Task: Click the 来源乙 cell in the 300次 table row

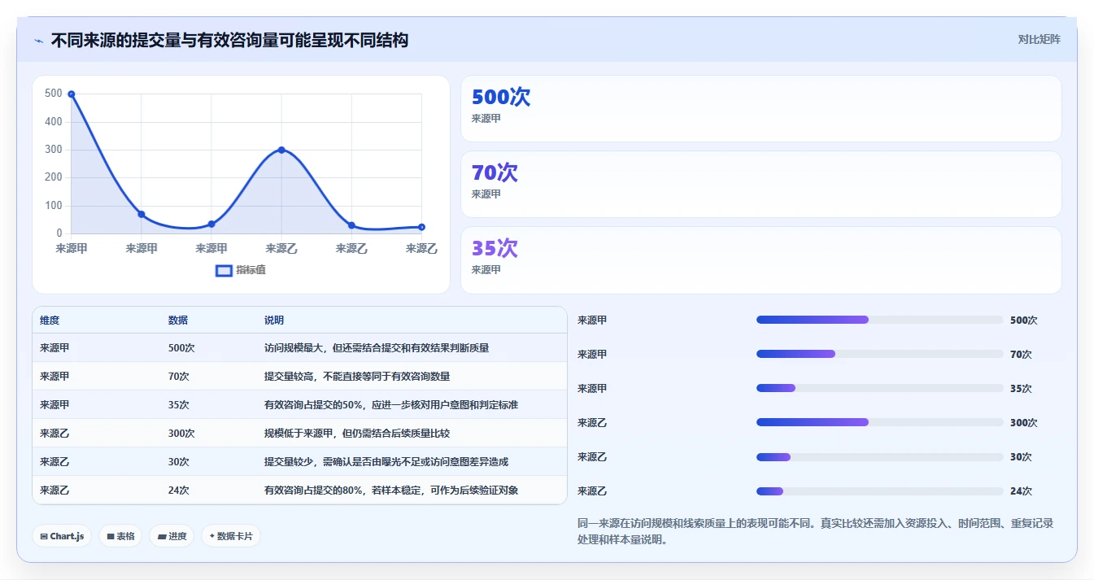Action: point(54,434)
